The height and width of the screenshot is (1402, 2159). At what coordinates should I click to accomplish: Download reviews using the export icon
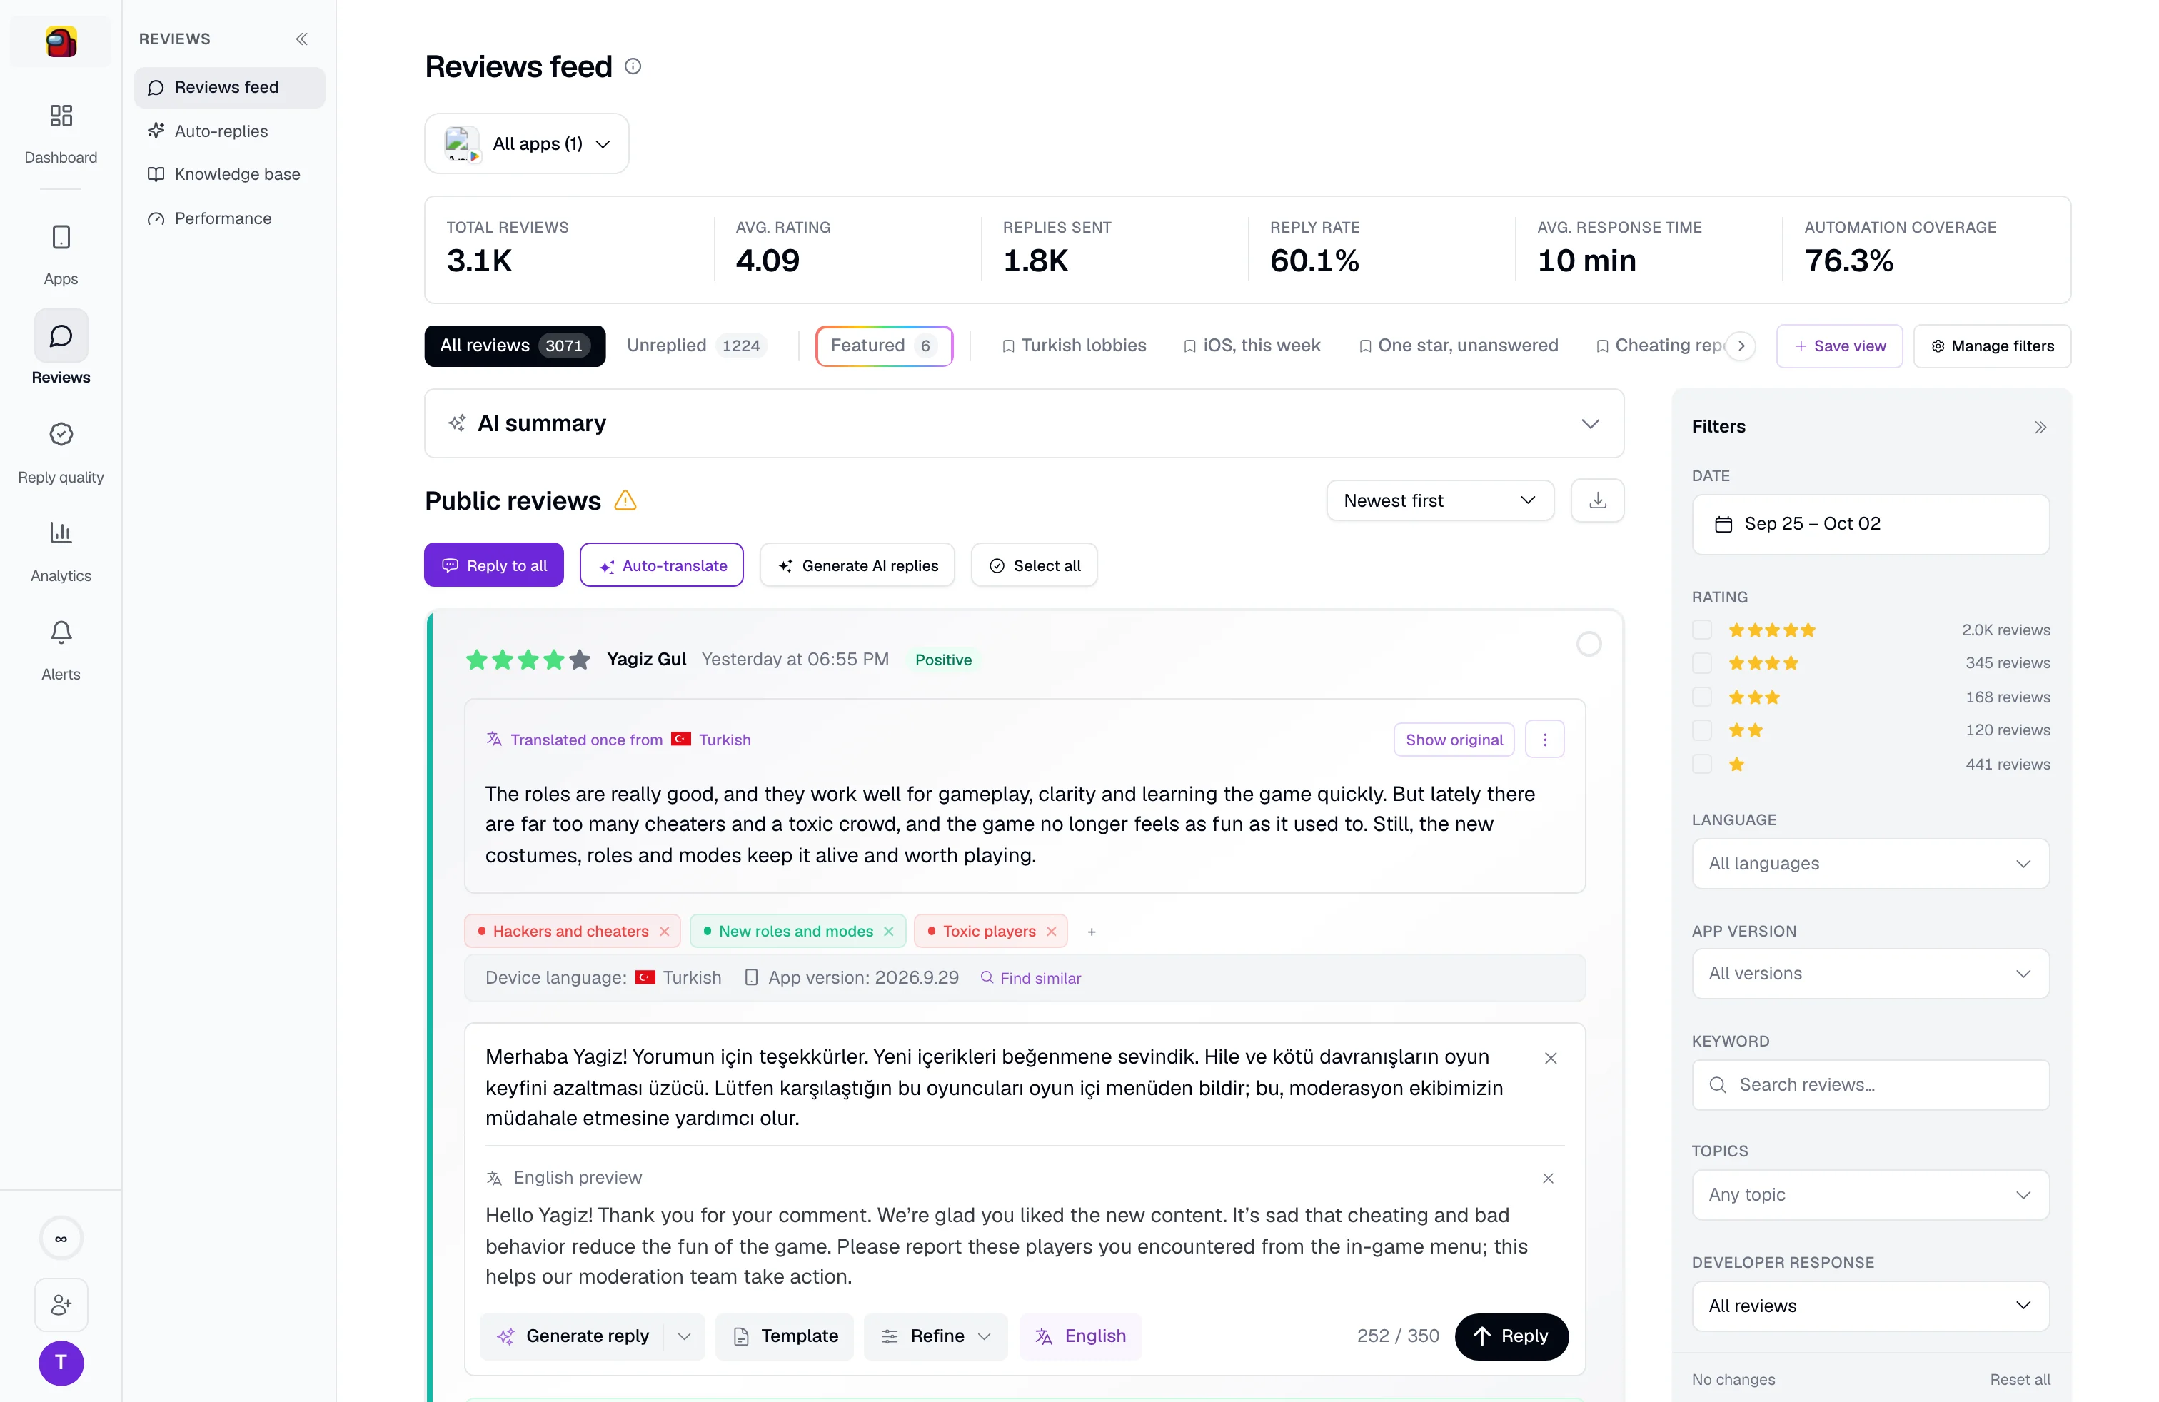(x=1598, y=500)
